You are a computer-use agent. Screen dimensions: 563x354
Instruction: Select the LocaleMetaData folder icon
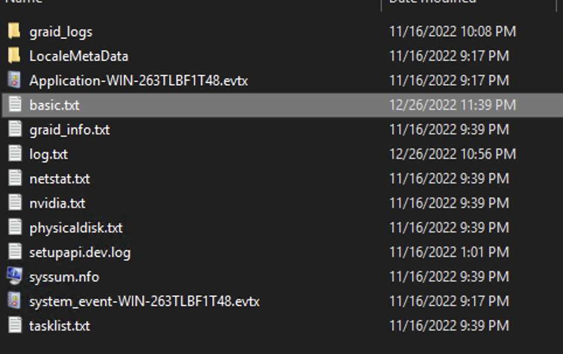(x=15, y=55)
